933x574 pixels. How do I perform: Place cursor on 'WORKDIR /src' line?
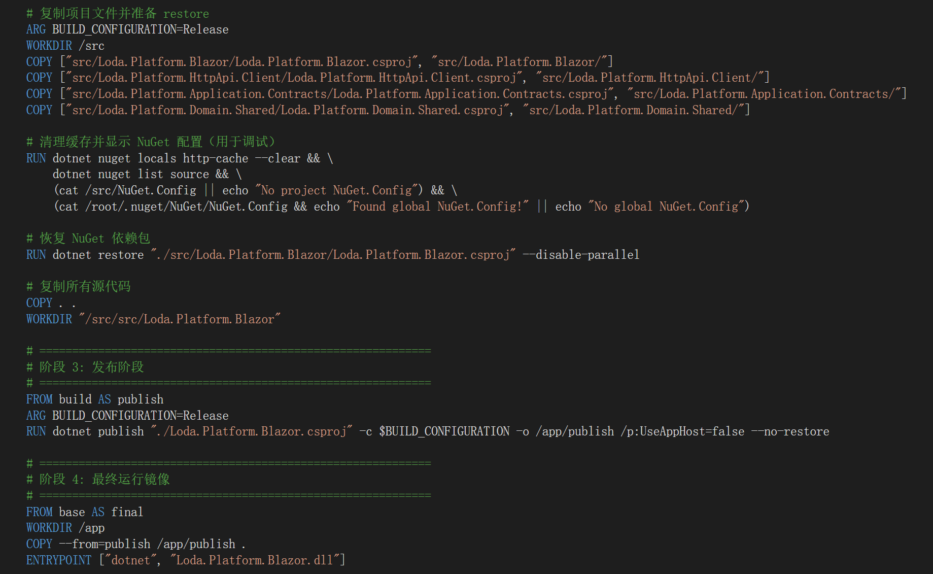(65, 46)
